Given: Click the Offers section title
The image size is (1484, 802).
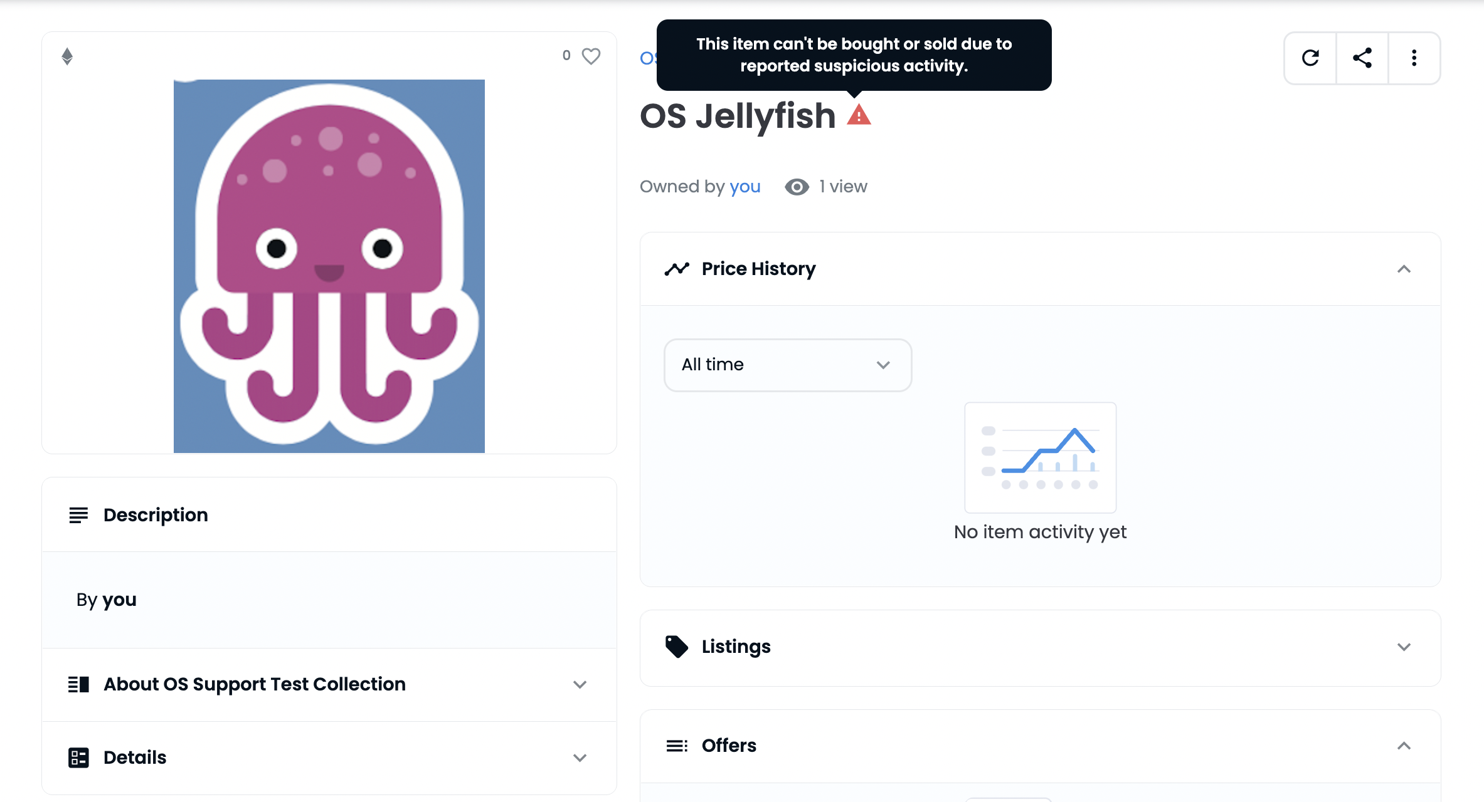Looking at the screenshot, I should pyautogui.click(x=729, y=746).
